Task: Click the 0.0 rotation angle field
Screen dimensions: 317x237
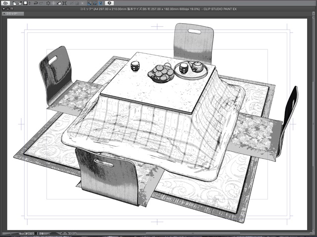Action: (41, 234)
